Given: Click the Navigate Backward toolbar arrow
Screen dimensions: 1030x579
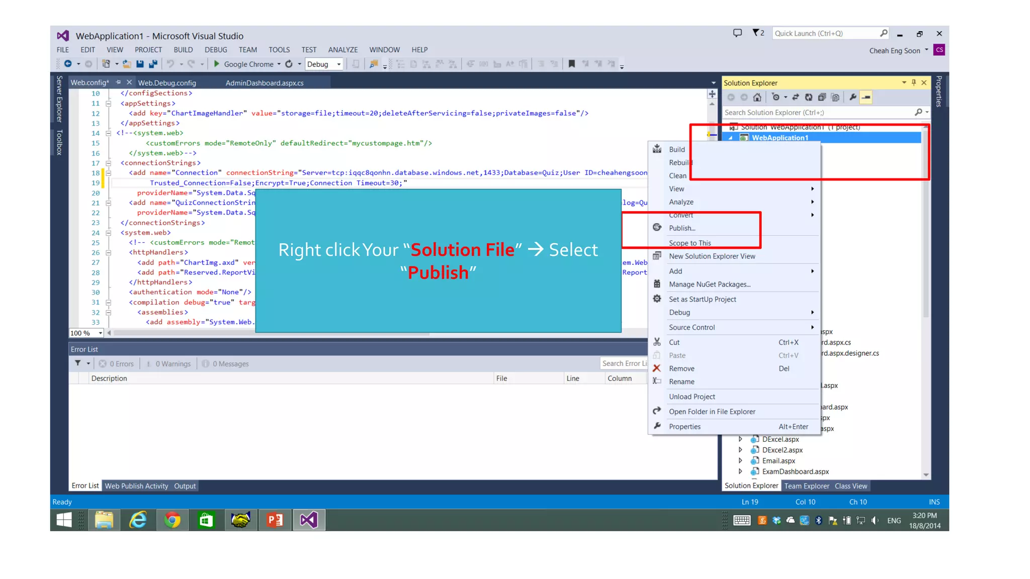Looking at the screenshot, I should [68, 64].
